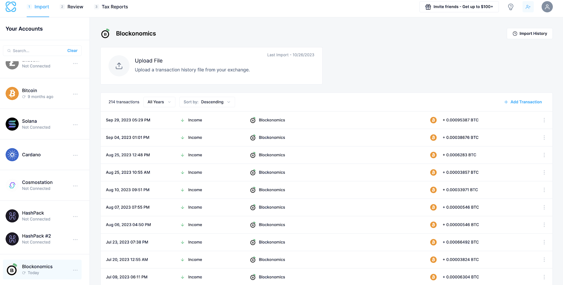The height and width of the screenshot is (285, 563).
Task: Switch to the Review tab
Action: coord(75,7)
